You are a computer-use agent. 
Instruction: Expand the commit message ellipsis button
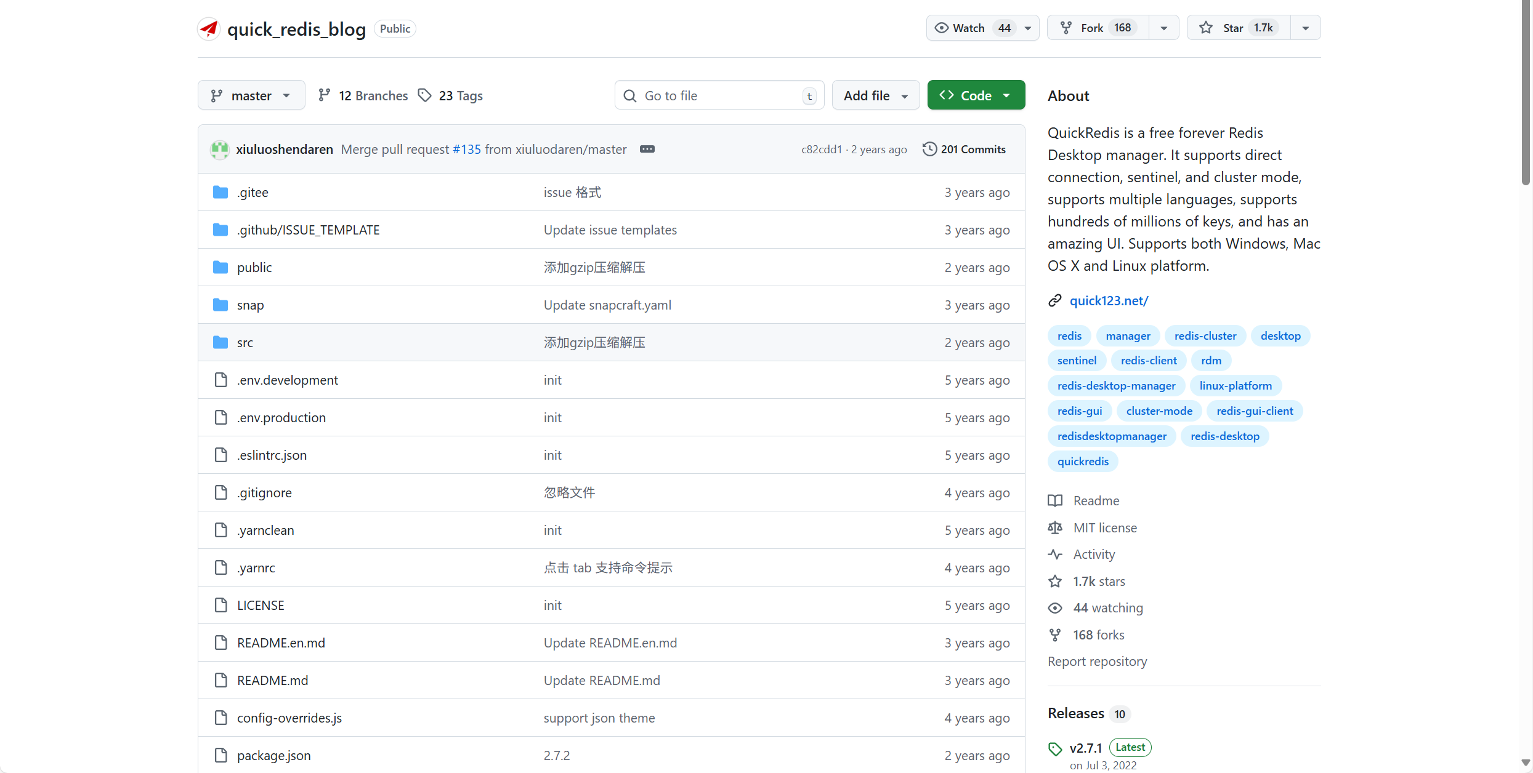point(647,149)
